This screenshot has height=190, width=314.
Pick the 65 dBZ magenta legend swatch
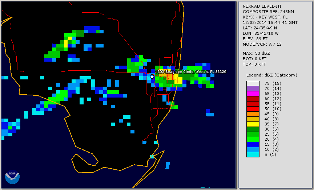[x=253, y=94]
